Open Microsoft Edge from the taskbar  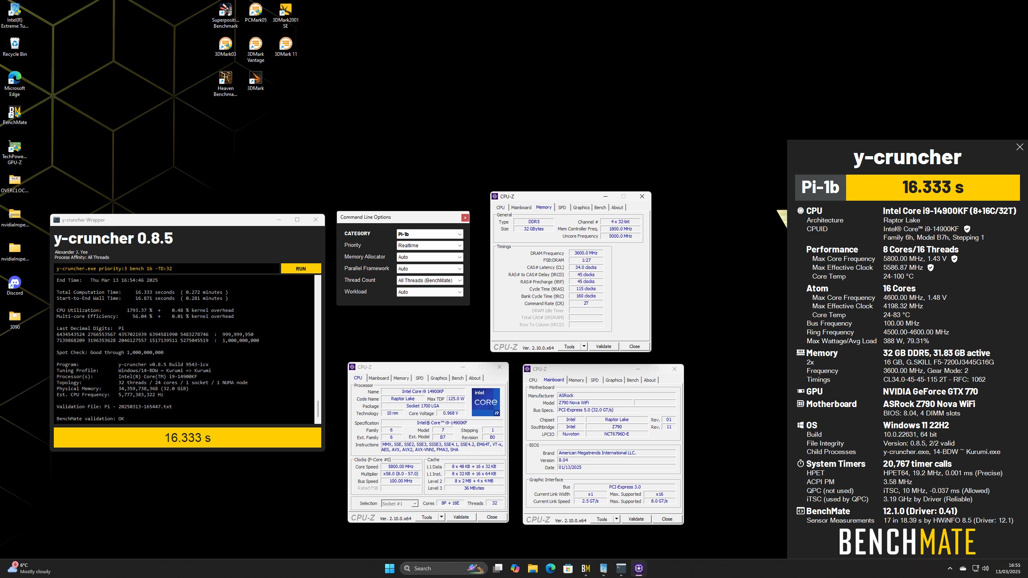click(x=551, y=568)
